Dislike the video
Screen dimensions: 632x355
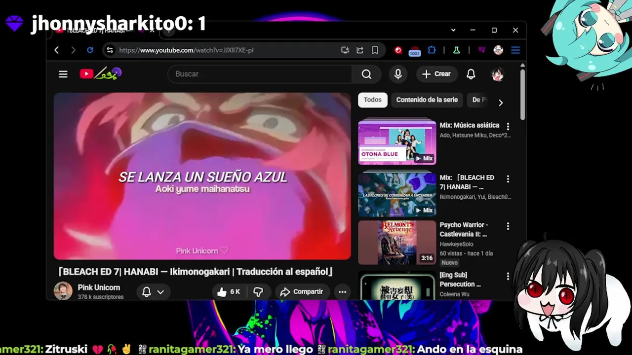pos(258,292)
